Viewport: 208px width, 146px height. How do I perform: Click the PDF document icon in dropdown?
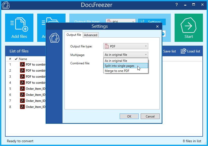pos(107,46)
